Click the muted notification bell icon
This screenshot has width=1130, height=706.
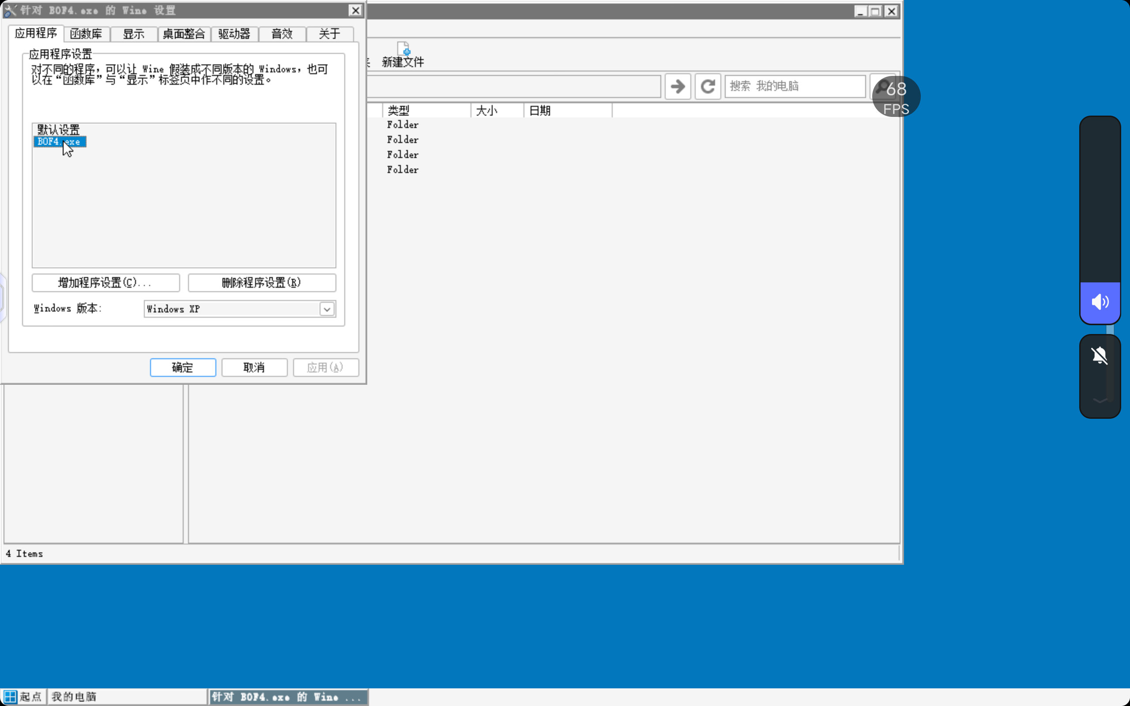point(1100,355)
